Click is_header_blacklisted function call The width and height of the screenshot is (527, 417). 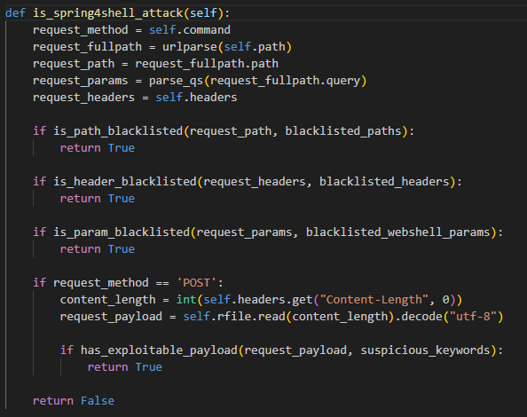125,182
